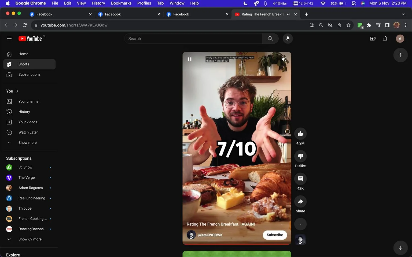Open the Bookmarks menu

121,3
